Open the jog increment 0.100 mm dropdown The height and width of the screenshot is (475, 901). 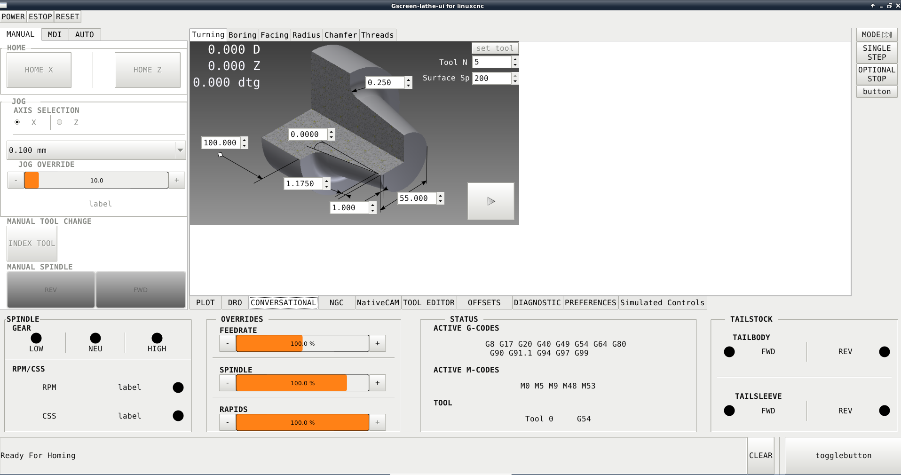[180, 150]
